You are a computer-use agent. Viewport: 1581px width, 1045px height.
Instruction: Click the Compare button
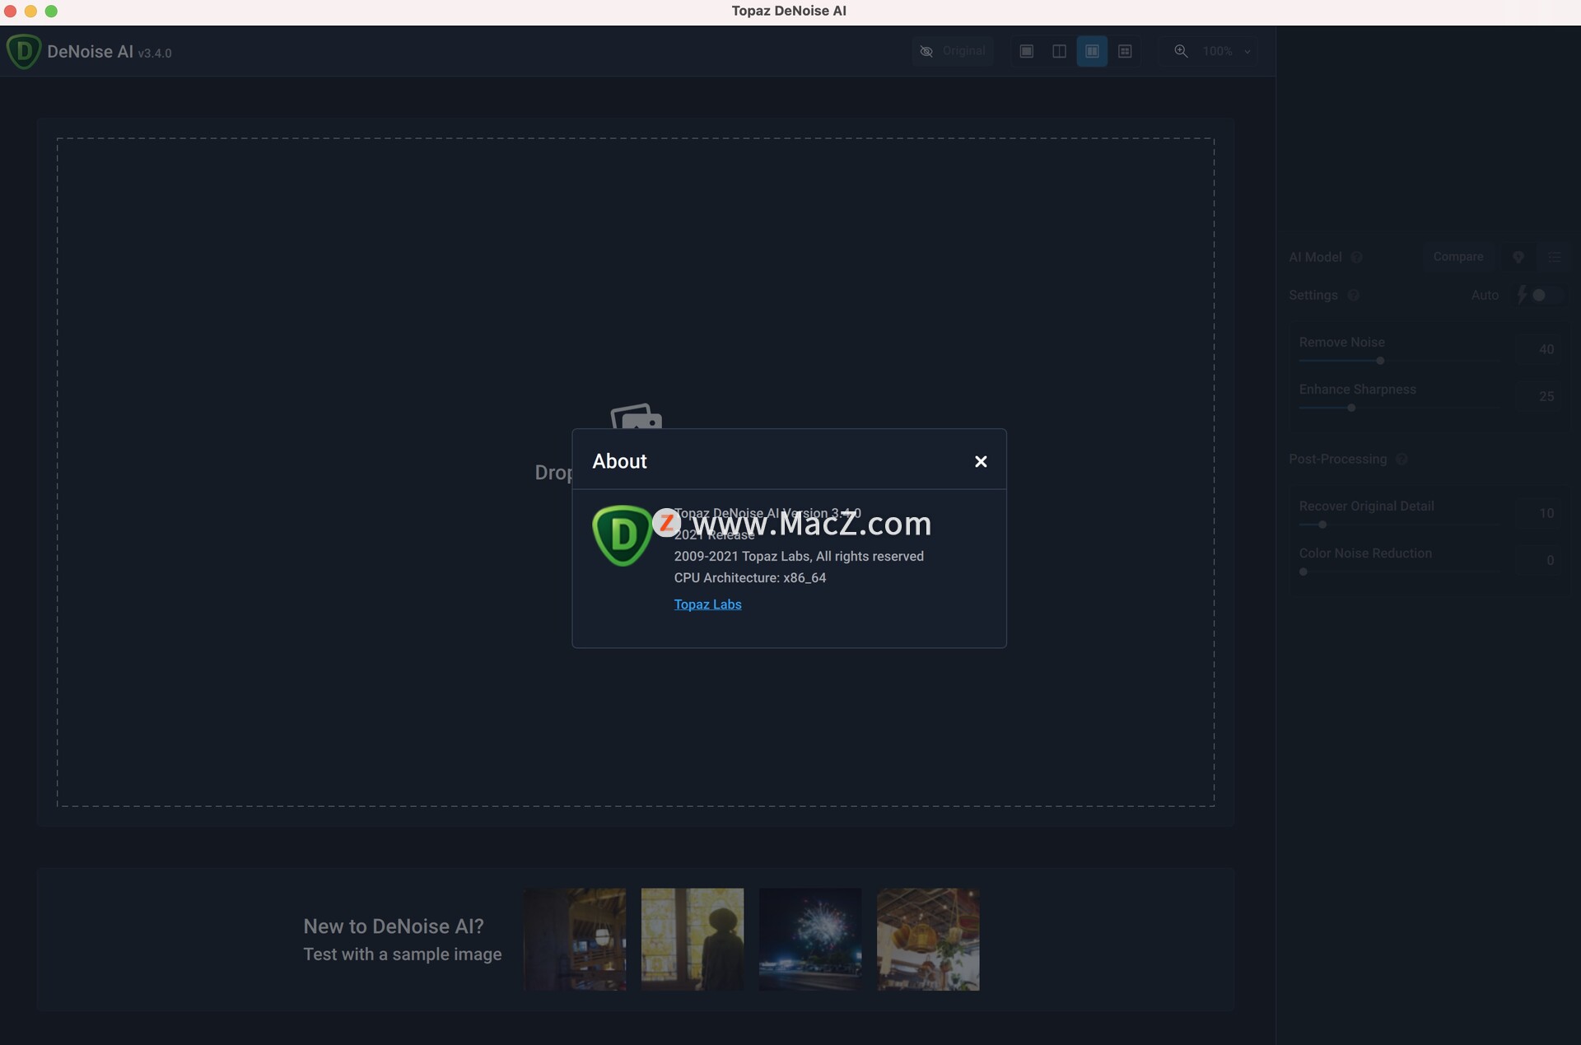click(1457, 257)
